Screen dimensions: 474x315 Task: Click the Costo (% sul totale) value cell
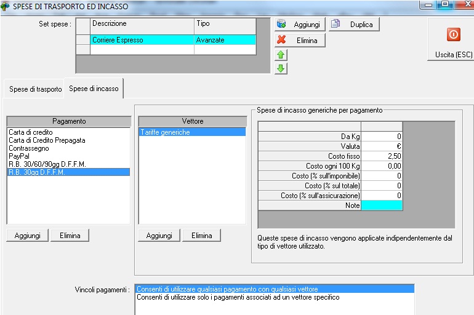(x=382, y=186)
